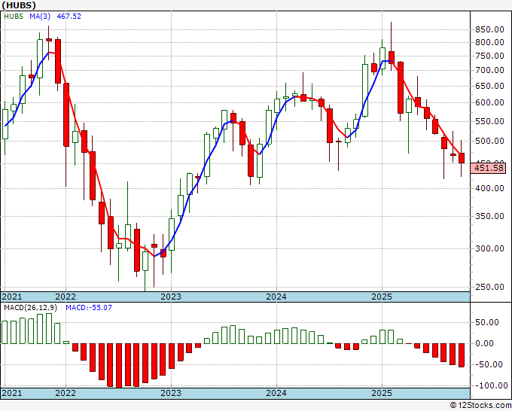Click the 50.00 MACD axis label
512x411 pixels.
click(487, 322)
